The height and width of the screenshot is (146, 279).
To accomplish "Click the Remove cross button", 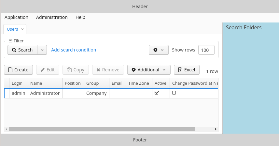I will tap(108, 70).
